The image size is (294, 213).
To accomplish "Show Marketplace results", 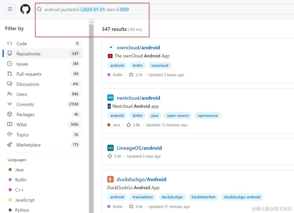I will 44,144.
